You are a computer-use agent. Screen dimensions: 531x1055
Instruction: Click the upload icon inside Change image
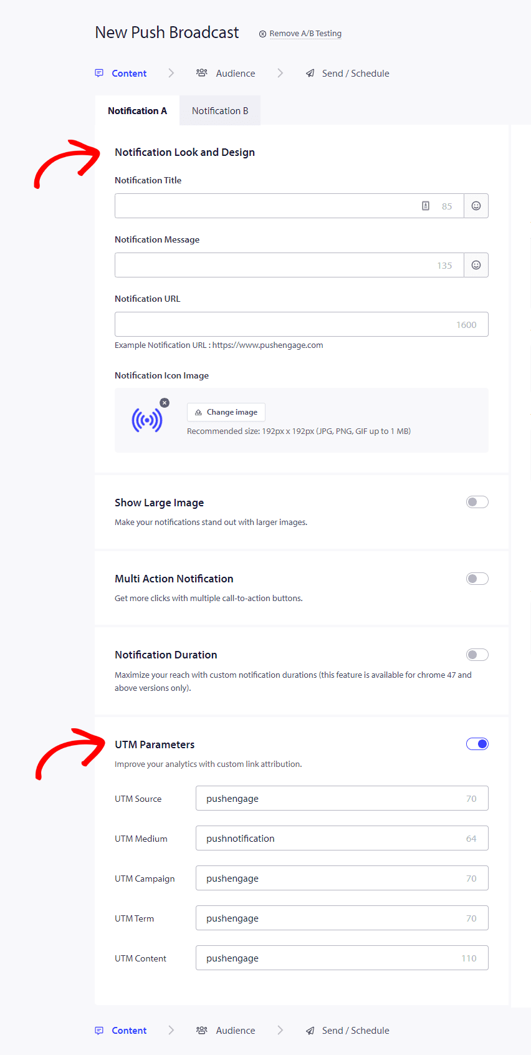tap(199, 412)
